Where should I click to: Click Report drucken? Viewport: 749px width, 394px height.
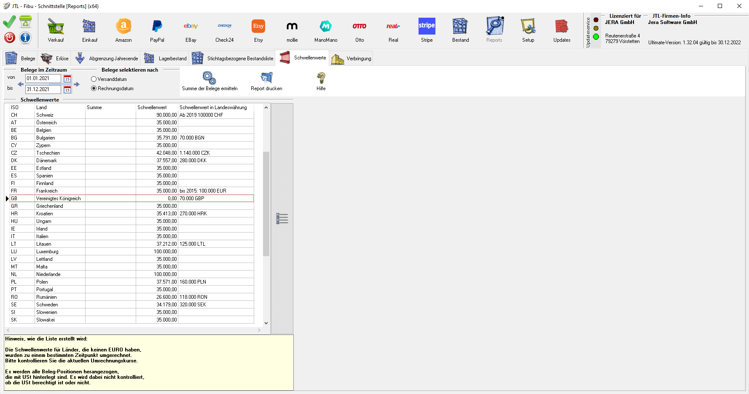[x=266, y=80]
